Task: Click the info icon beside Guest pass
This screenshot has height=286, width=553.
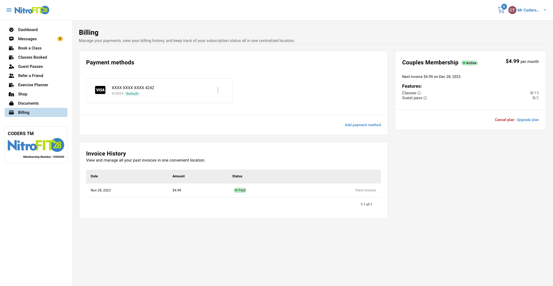Action: [425, 98]
